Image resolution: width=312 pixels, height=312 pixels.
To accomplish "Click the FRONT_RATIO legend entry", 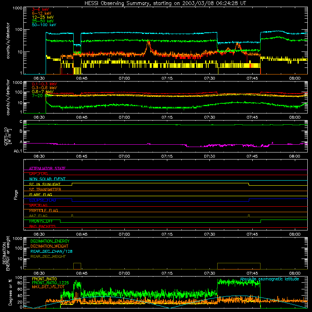I will pos(44,279).
